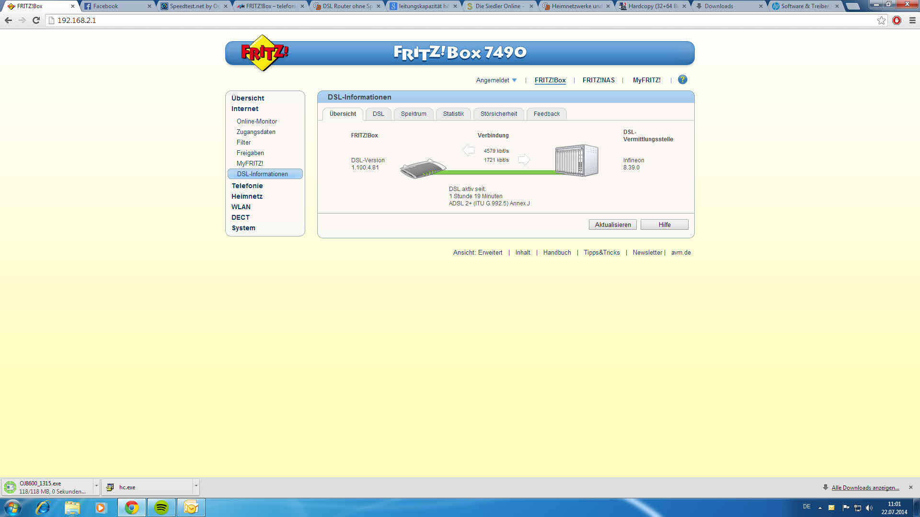Open the Störsicherheit tab
Image resolution: width=920 pixels, height=517 pixels.
pyautogui.click(x=498, y=114)
